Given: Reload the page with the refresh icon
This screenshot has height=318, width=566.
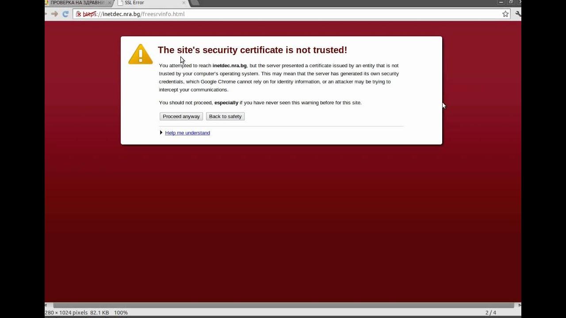Looking at the screenshot, I should tap(65, 14).
